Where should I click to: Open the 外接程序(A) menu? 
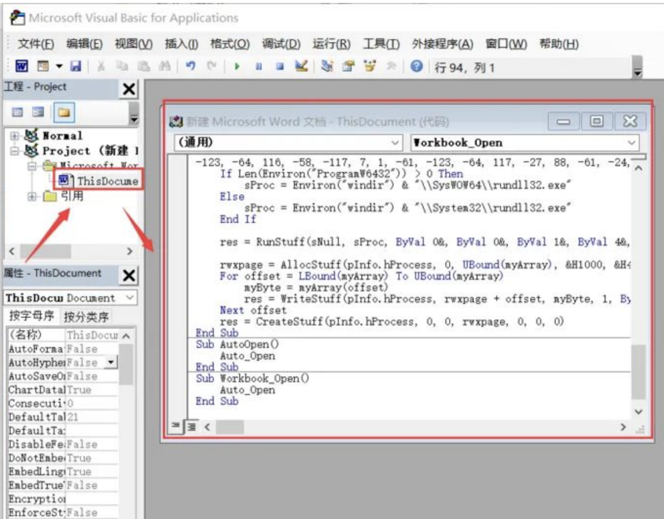click(x=442, y=44)
